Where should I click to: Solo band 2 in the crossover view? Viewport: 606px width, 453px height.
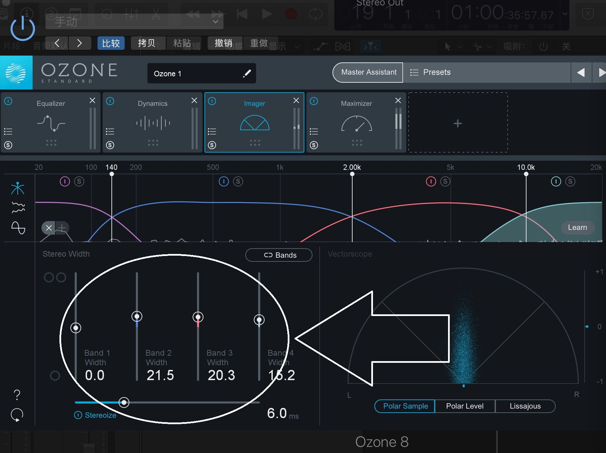pos(238,181)
